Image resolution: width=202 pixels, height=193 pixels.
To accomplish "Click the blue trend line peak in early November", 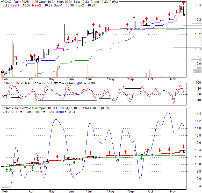I will click(168, 112).
